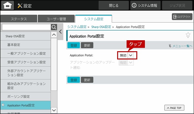
Task: Open the Application Portal 無効 dropdown
Action: 126,55
